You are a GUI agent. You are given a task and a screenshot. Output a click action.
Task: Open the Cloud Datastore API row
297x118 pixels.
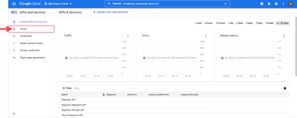(x=174, y=115)
